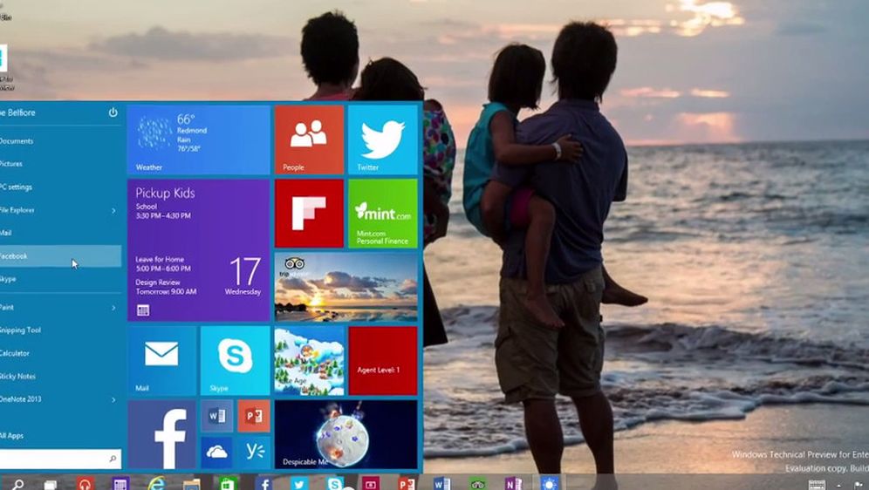Open Skype on the taskbar
This screenshot has height=490, width=869.
(335, 483)
